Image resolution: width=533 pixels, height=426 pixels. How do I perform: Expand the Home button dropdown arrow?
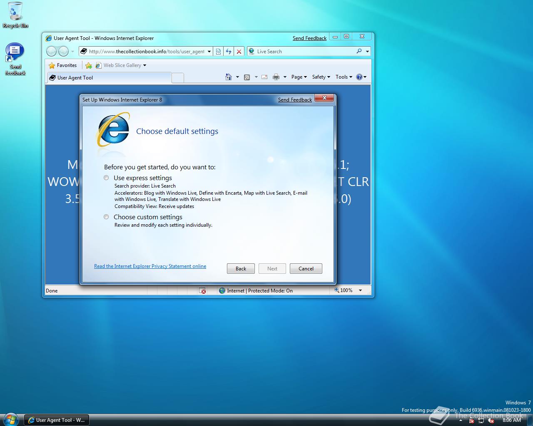point(237,77)
